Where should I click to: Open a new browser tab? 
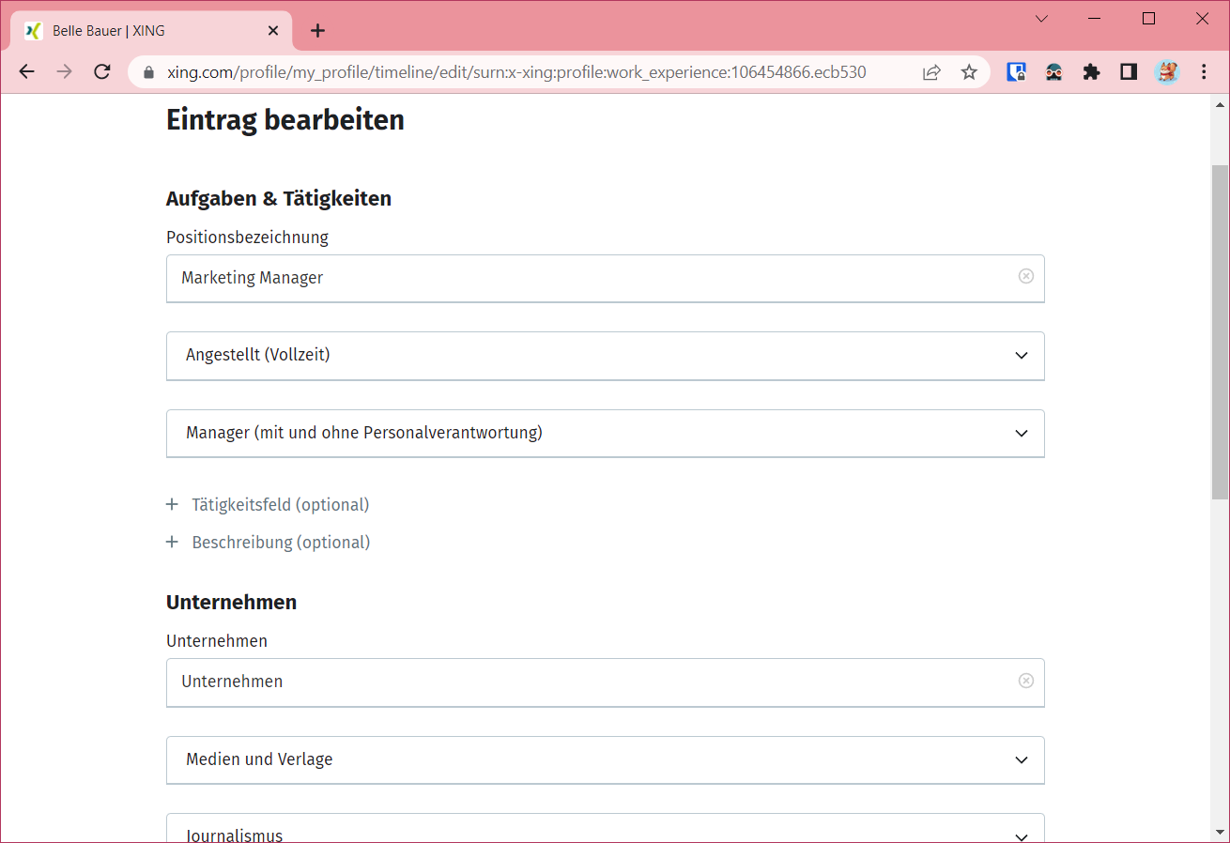click(x=317, y=31)
